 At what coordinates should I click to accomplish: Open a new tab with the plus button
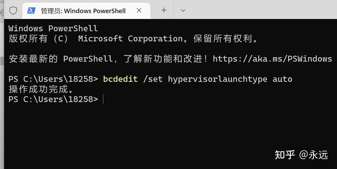pos(164,10)
